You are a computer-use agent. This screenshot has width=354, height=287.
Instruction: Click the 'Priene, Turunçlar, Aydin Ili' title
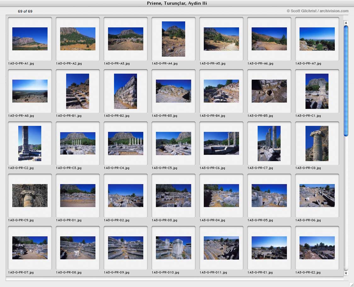coord(177,3)
